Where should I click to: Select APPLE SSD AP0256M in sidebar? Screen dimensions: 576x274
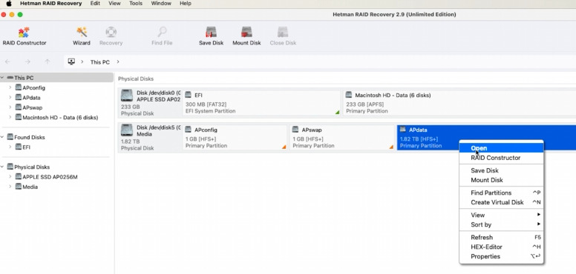[50, 177]
